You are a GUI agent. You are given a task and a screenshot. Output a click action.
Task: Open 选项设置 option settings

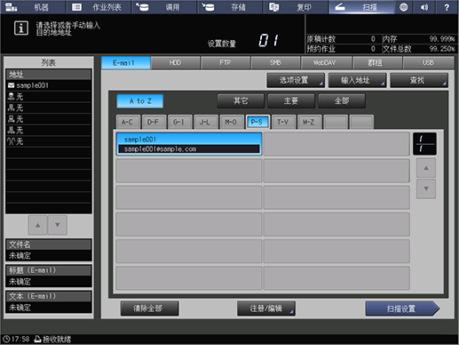tap(296, 80)
